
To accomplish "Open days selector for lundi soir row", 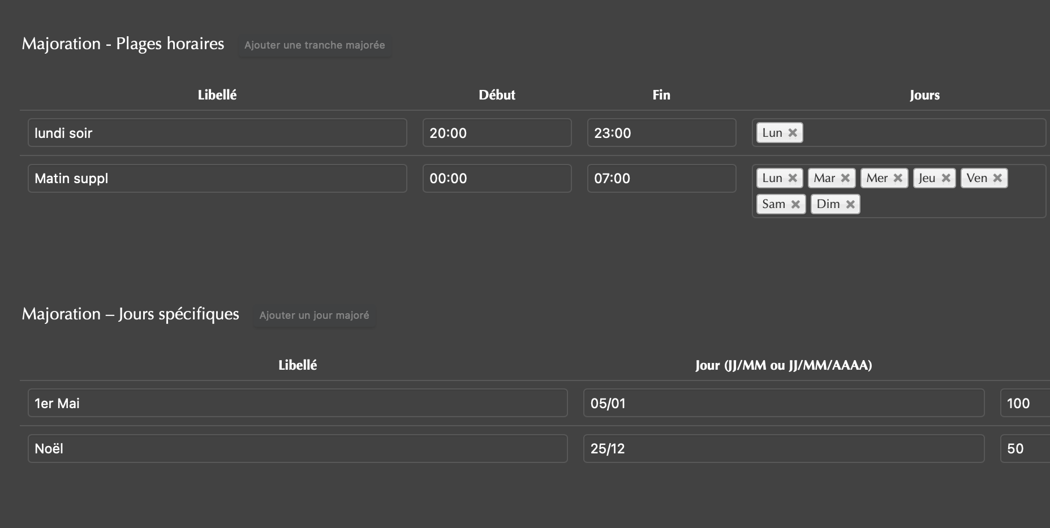I will [x=922, y=133].
